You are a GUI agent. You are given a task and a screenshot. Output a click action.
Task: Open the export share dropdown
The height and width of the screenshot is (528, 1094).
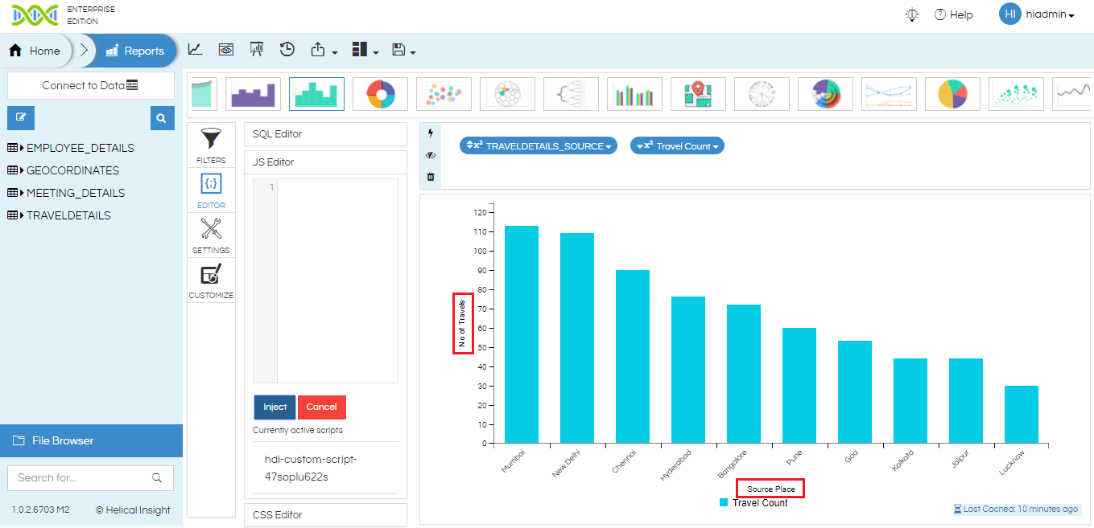[324, 50]
